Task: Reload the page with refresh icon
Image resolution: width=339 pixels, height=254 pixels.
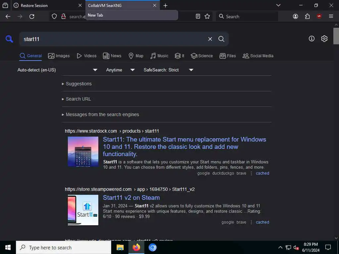Action: pos(32,17)
